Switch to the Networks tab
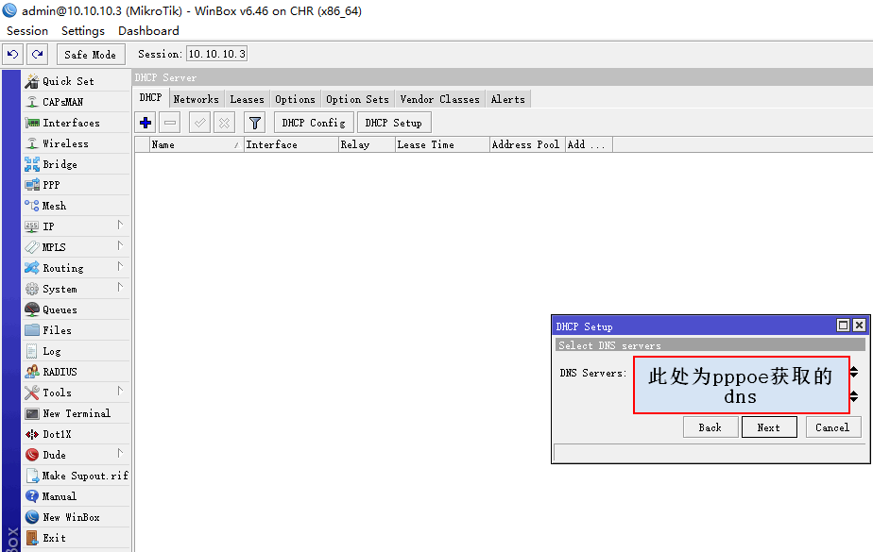This screenshot has width=873, height=552. (x=196, y=99)
